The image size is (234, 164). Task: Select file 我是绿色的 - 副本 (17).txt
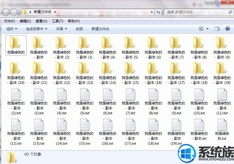click(131, 132)
